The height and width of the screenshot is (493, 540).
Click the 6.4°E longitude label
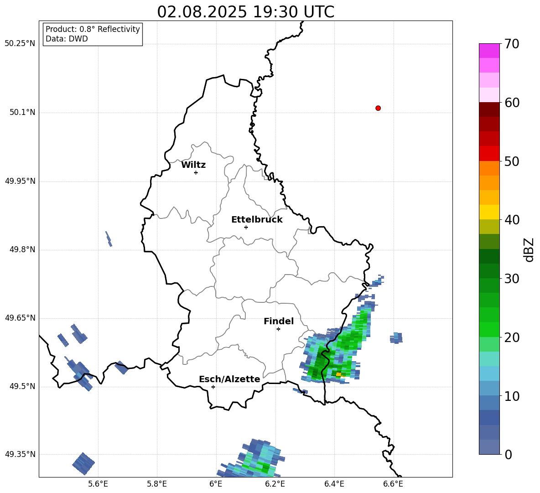pyautogui.click(x=334, y=484)
